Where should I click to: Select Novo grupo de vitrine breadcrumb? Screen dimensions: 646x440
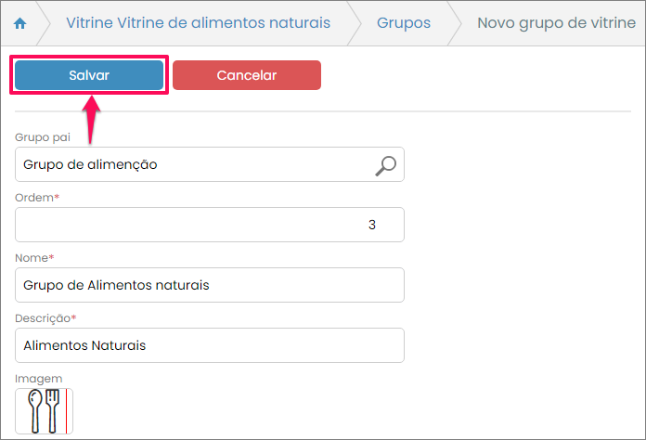pyautogui.click(x=555, y=23)
